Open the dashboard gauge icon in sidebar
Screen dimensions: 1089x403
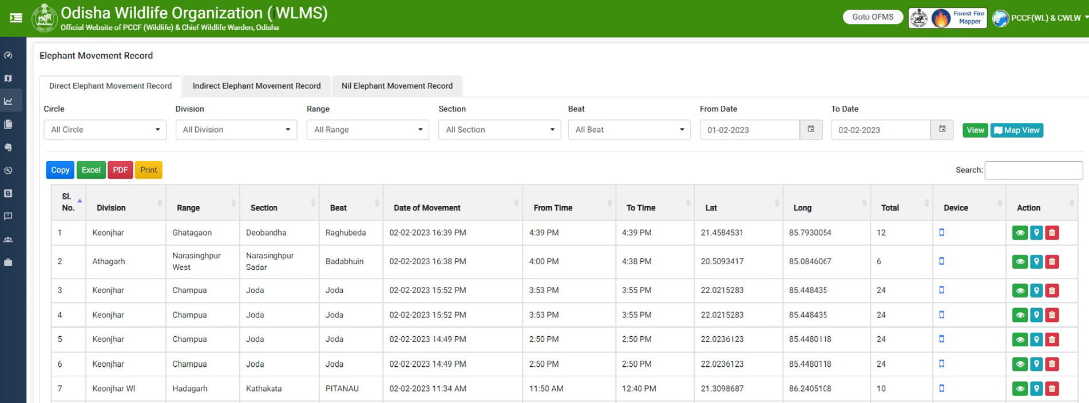click(x=8, y=55)
